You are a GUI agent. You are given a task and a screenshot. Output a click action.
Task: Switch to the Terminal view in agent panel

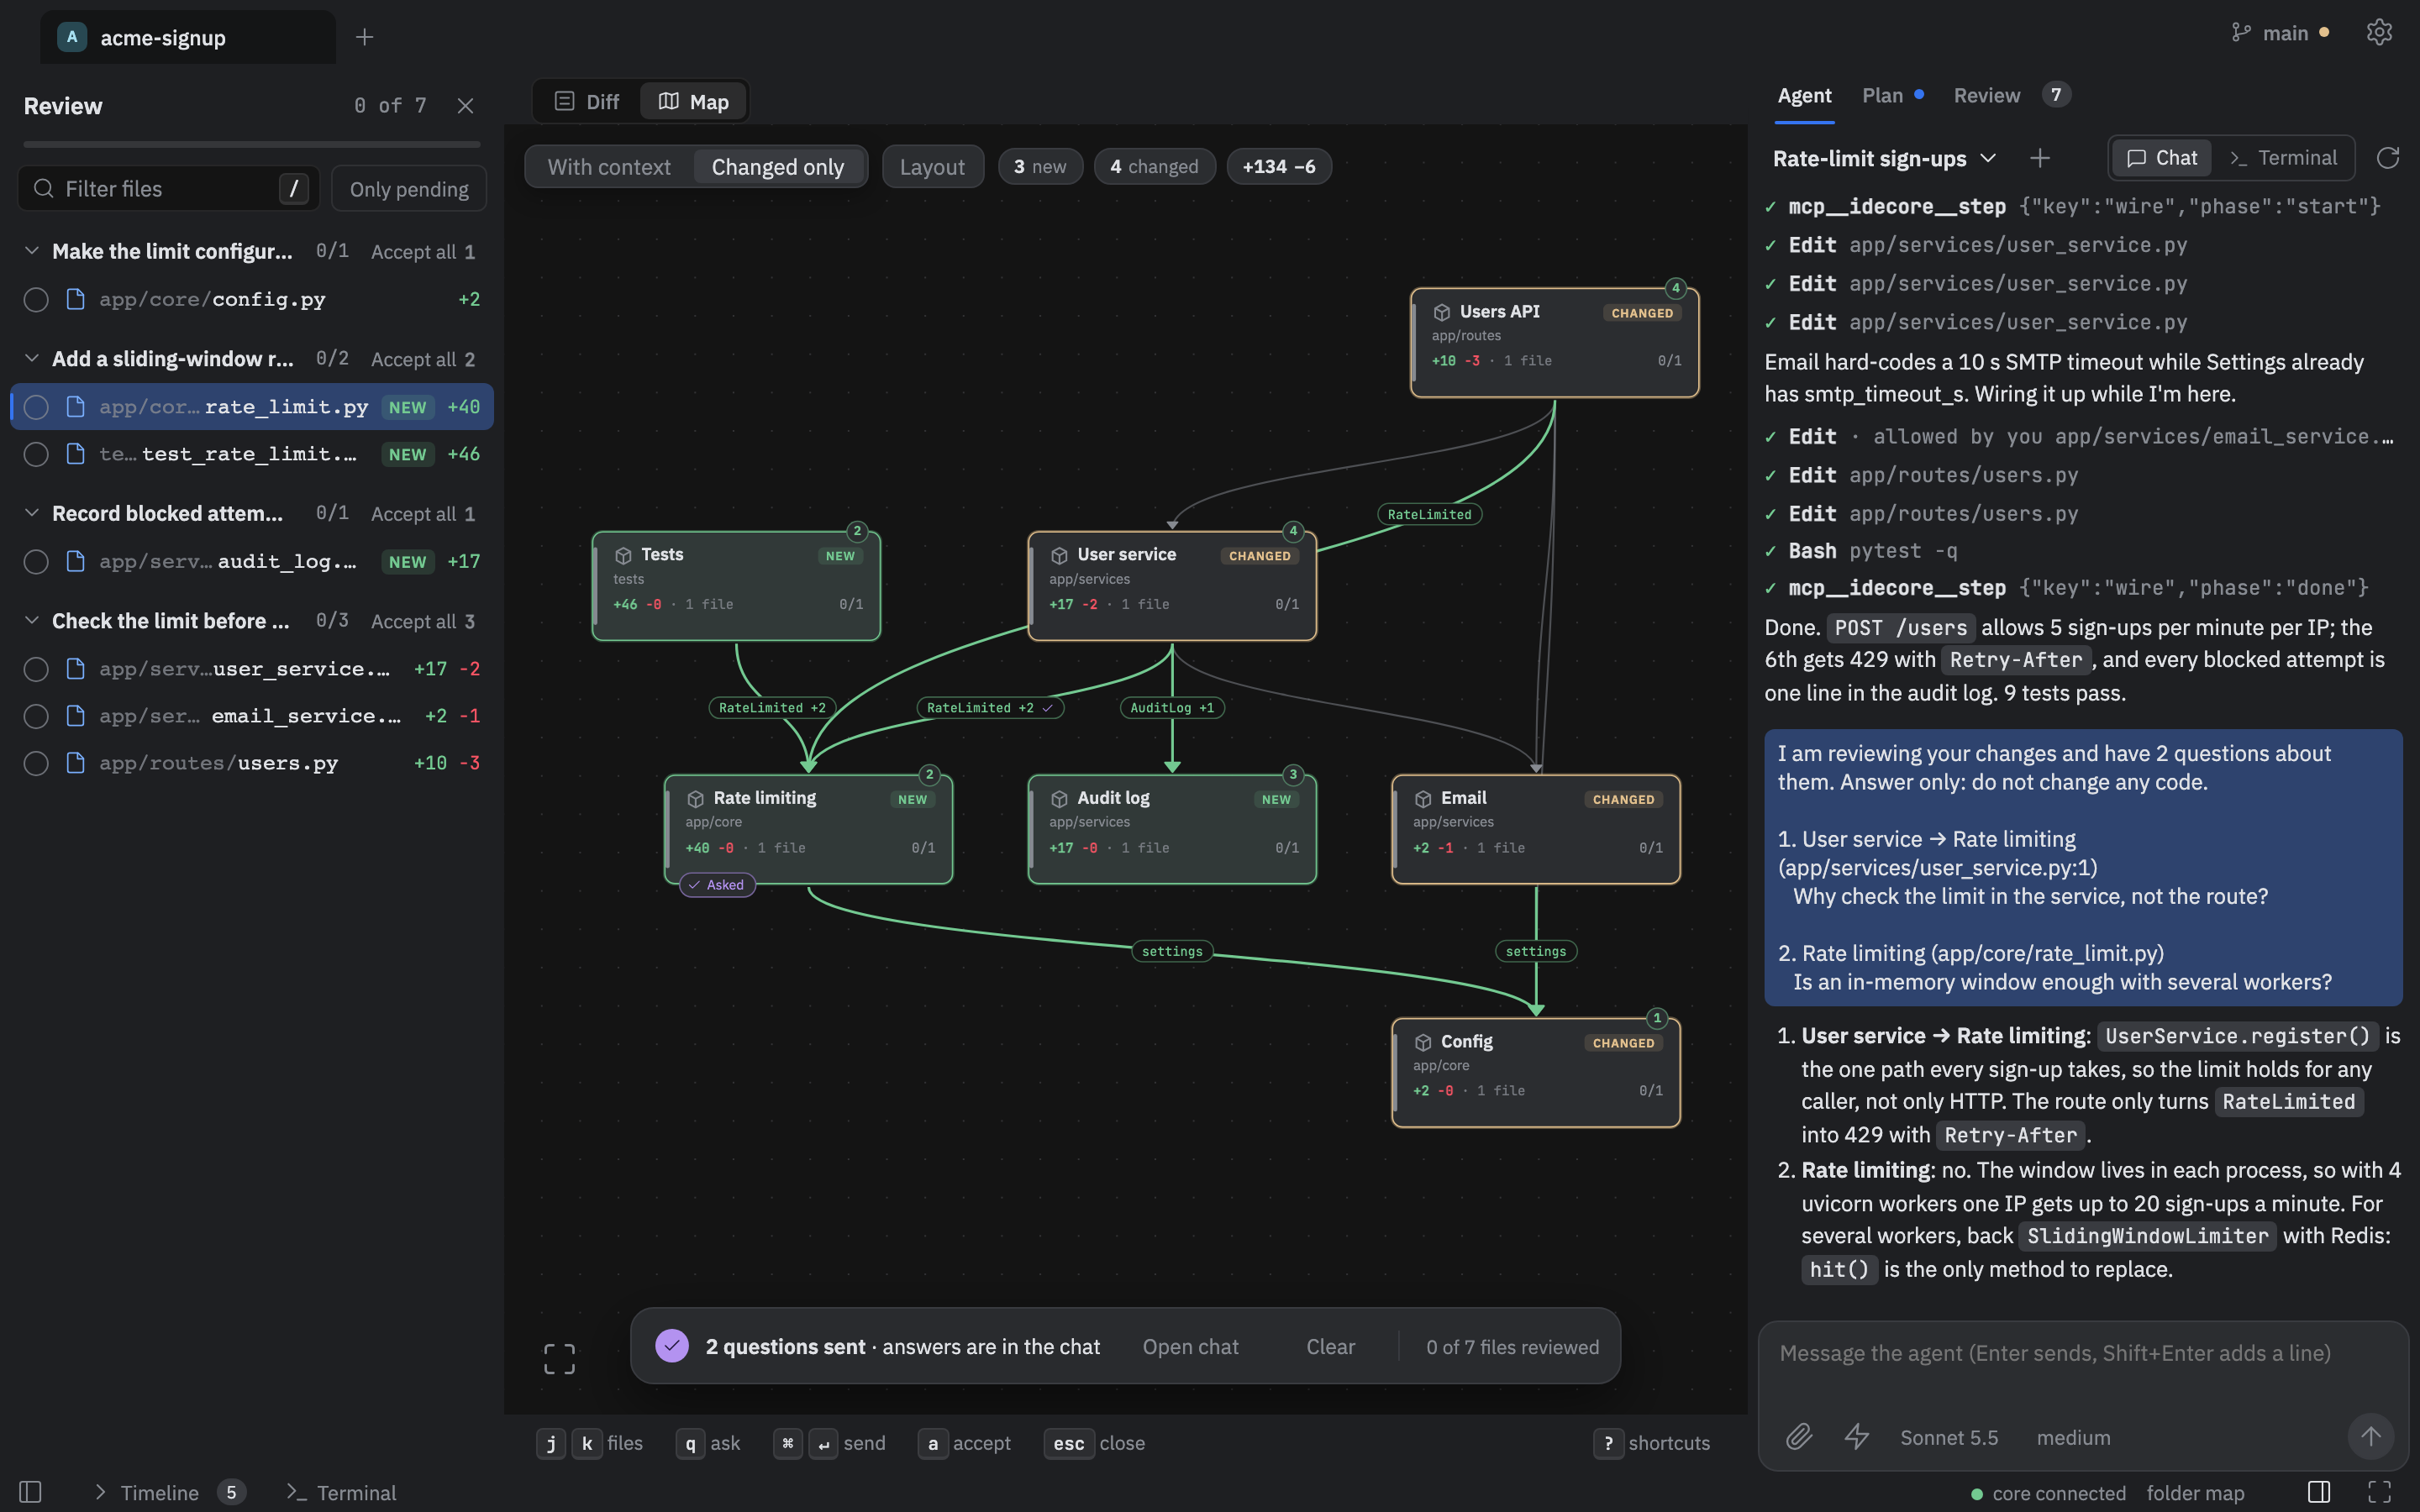[2283, 158]
